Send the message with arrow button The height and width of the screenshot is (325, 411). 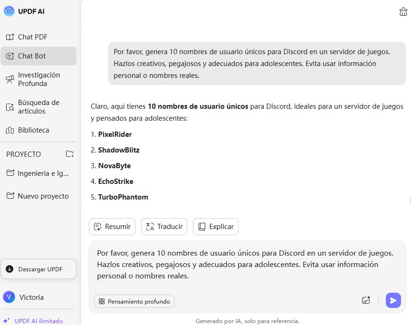393,300
